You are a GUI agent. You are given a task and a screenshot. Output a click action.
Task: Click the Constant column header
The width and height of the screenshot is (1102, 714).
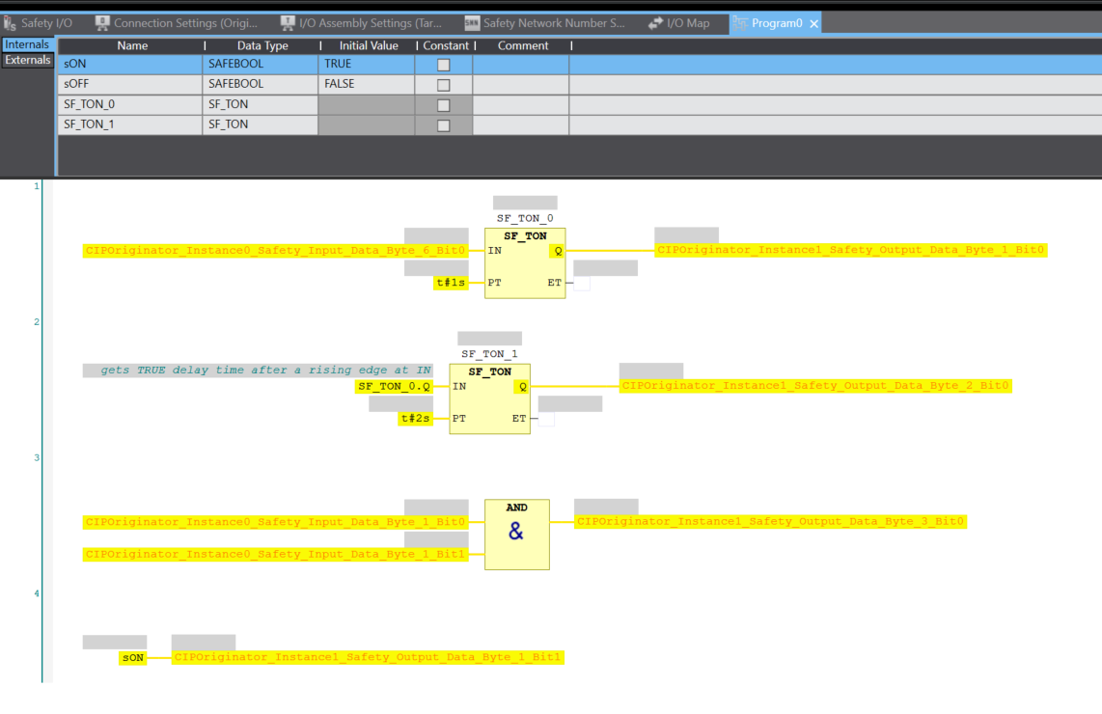click(446, 45)
